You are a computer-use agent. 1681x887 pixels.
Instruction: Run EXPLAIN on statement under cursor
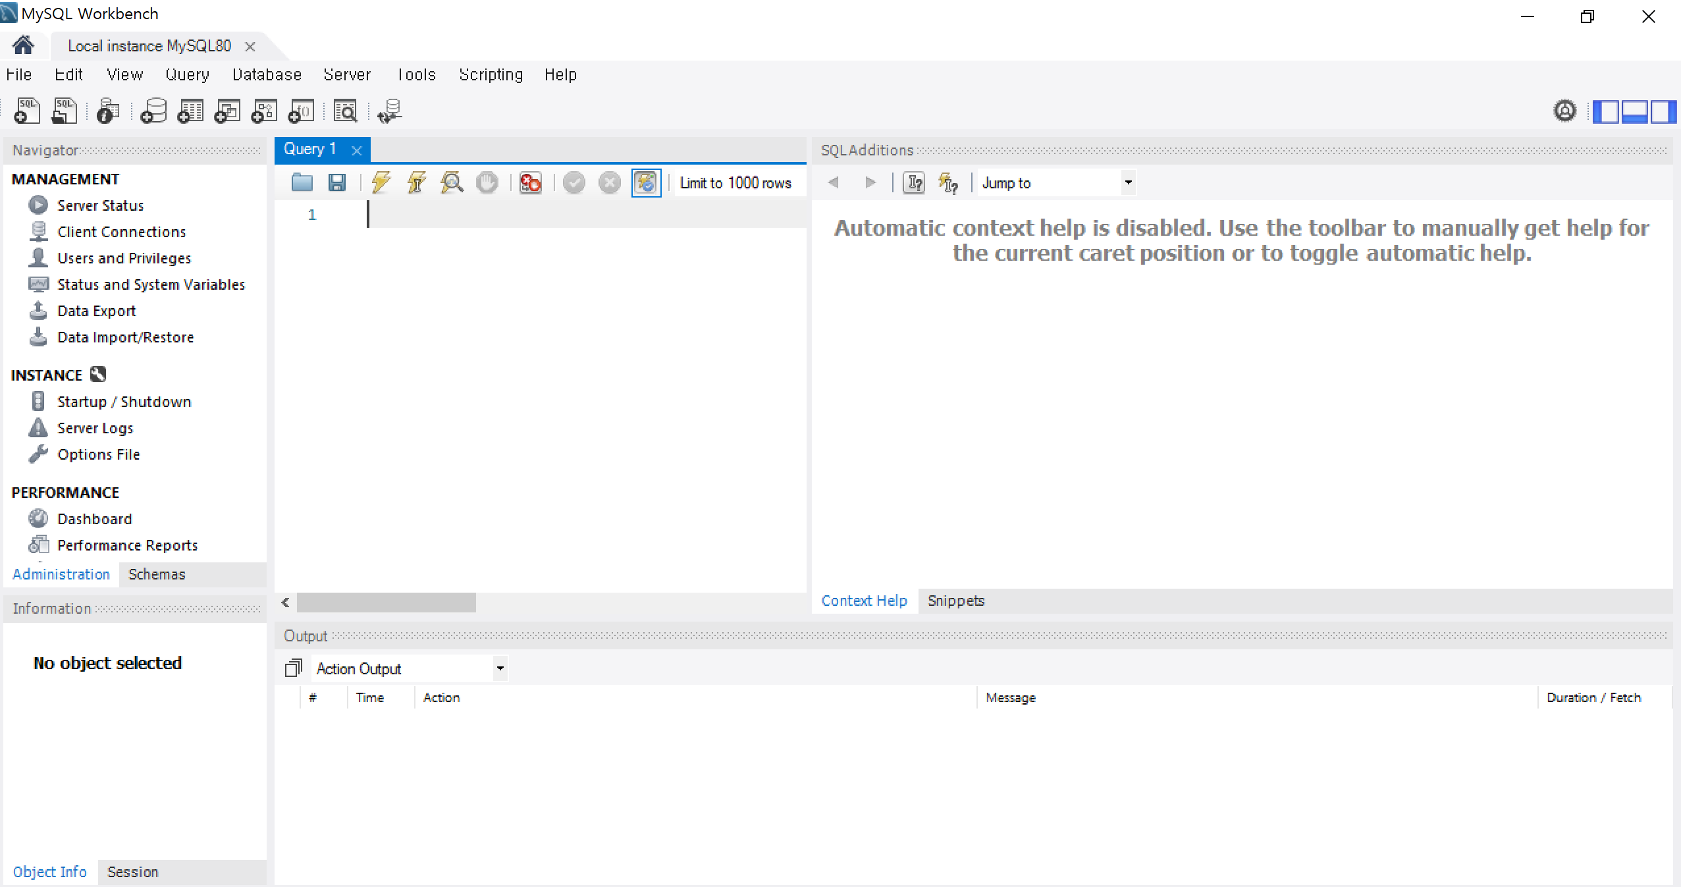(452, 182)
